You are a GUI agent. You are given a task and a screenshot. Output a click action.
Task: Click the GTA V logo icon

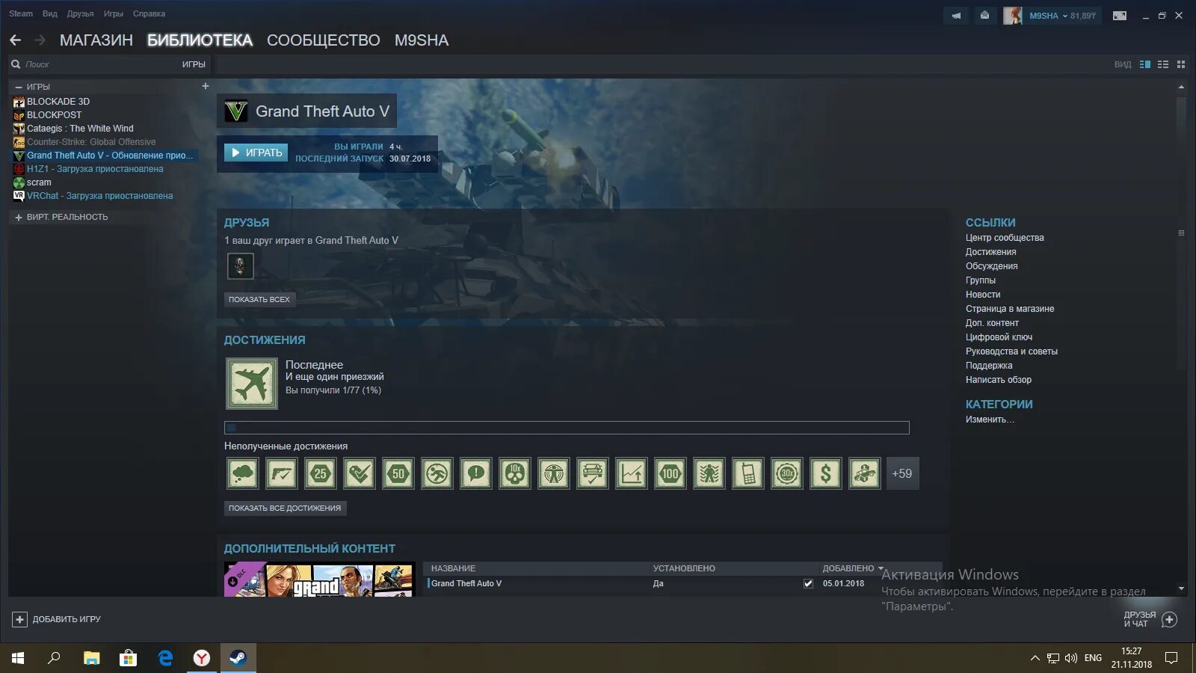236,111
